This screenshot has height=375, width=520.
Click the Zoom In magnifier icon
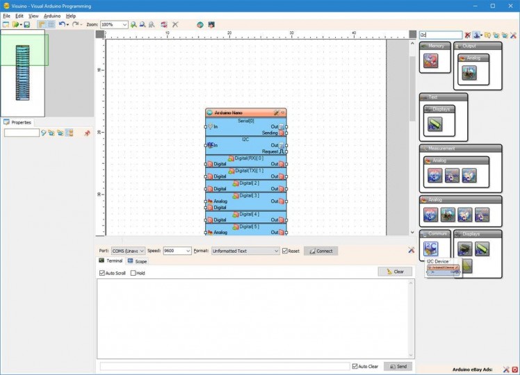133,24
